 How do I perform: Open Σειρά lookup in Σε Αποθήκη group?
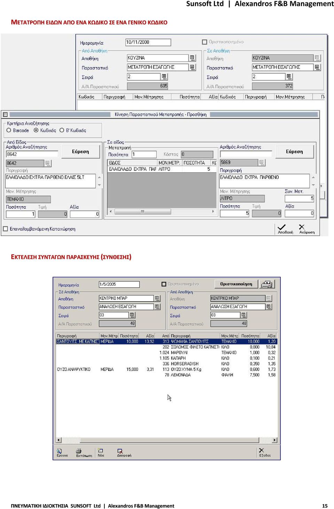289,77
